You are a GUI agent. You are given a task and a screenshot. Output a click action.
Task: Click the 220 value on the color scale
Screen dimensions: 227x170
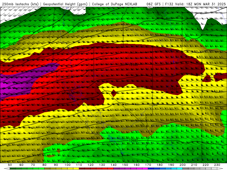[205, 165]
